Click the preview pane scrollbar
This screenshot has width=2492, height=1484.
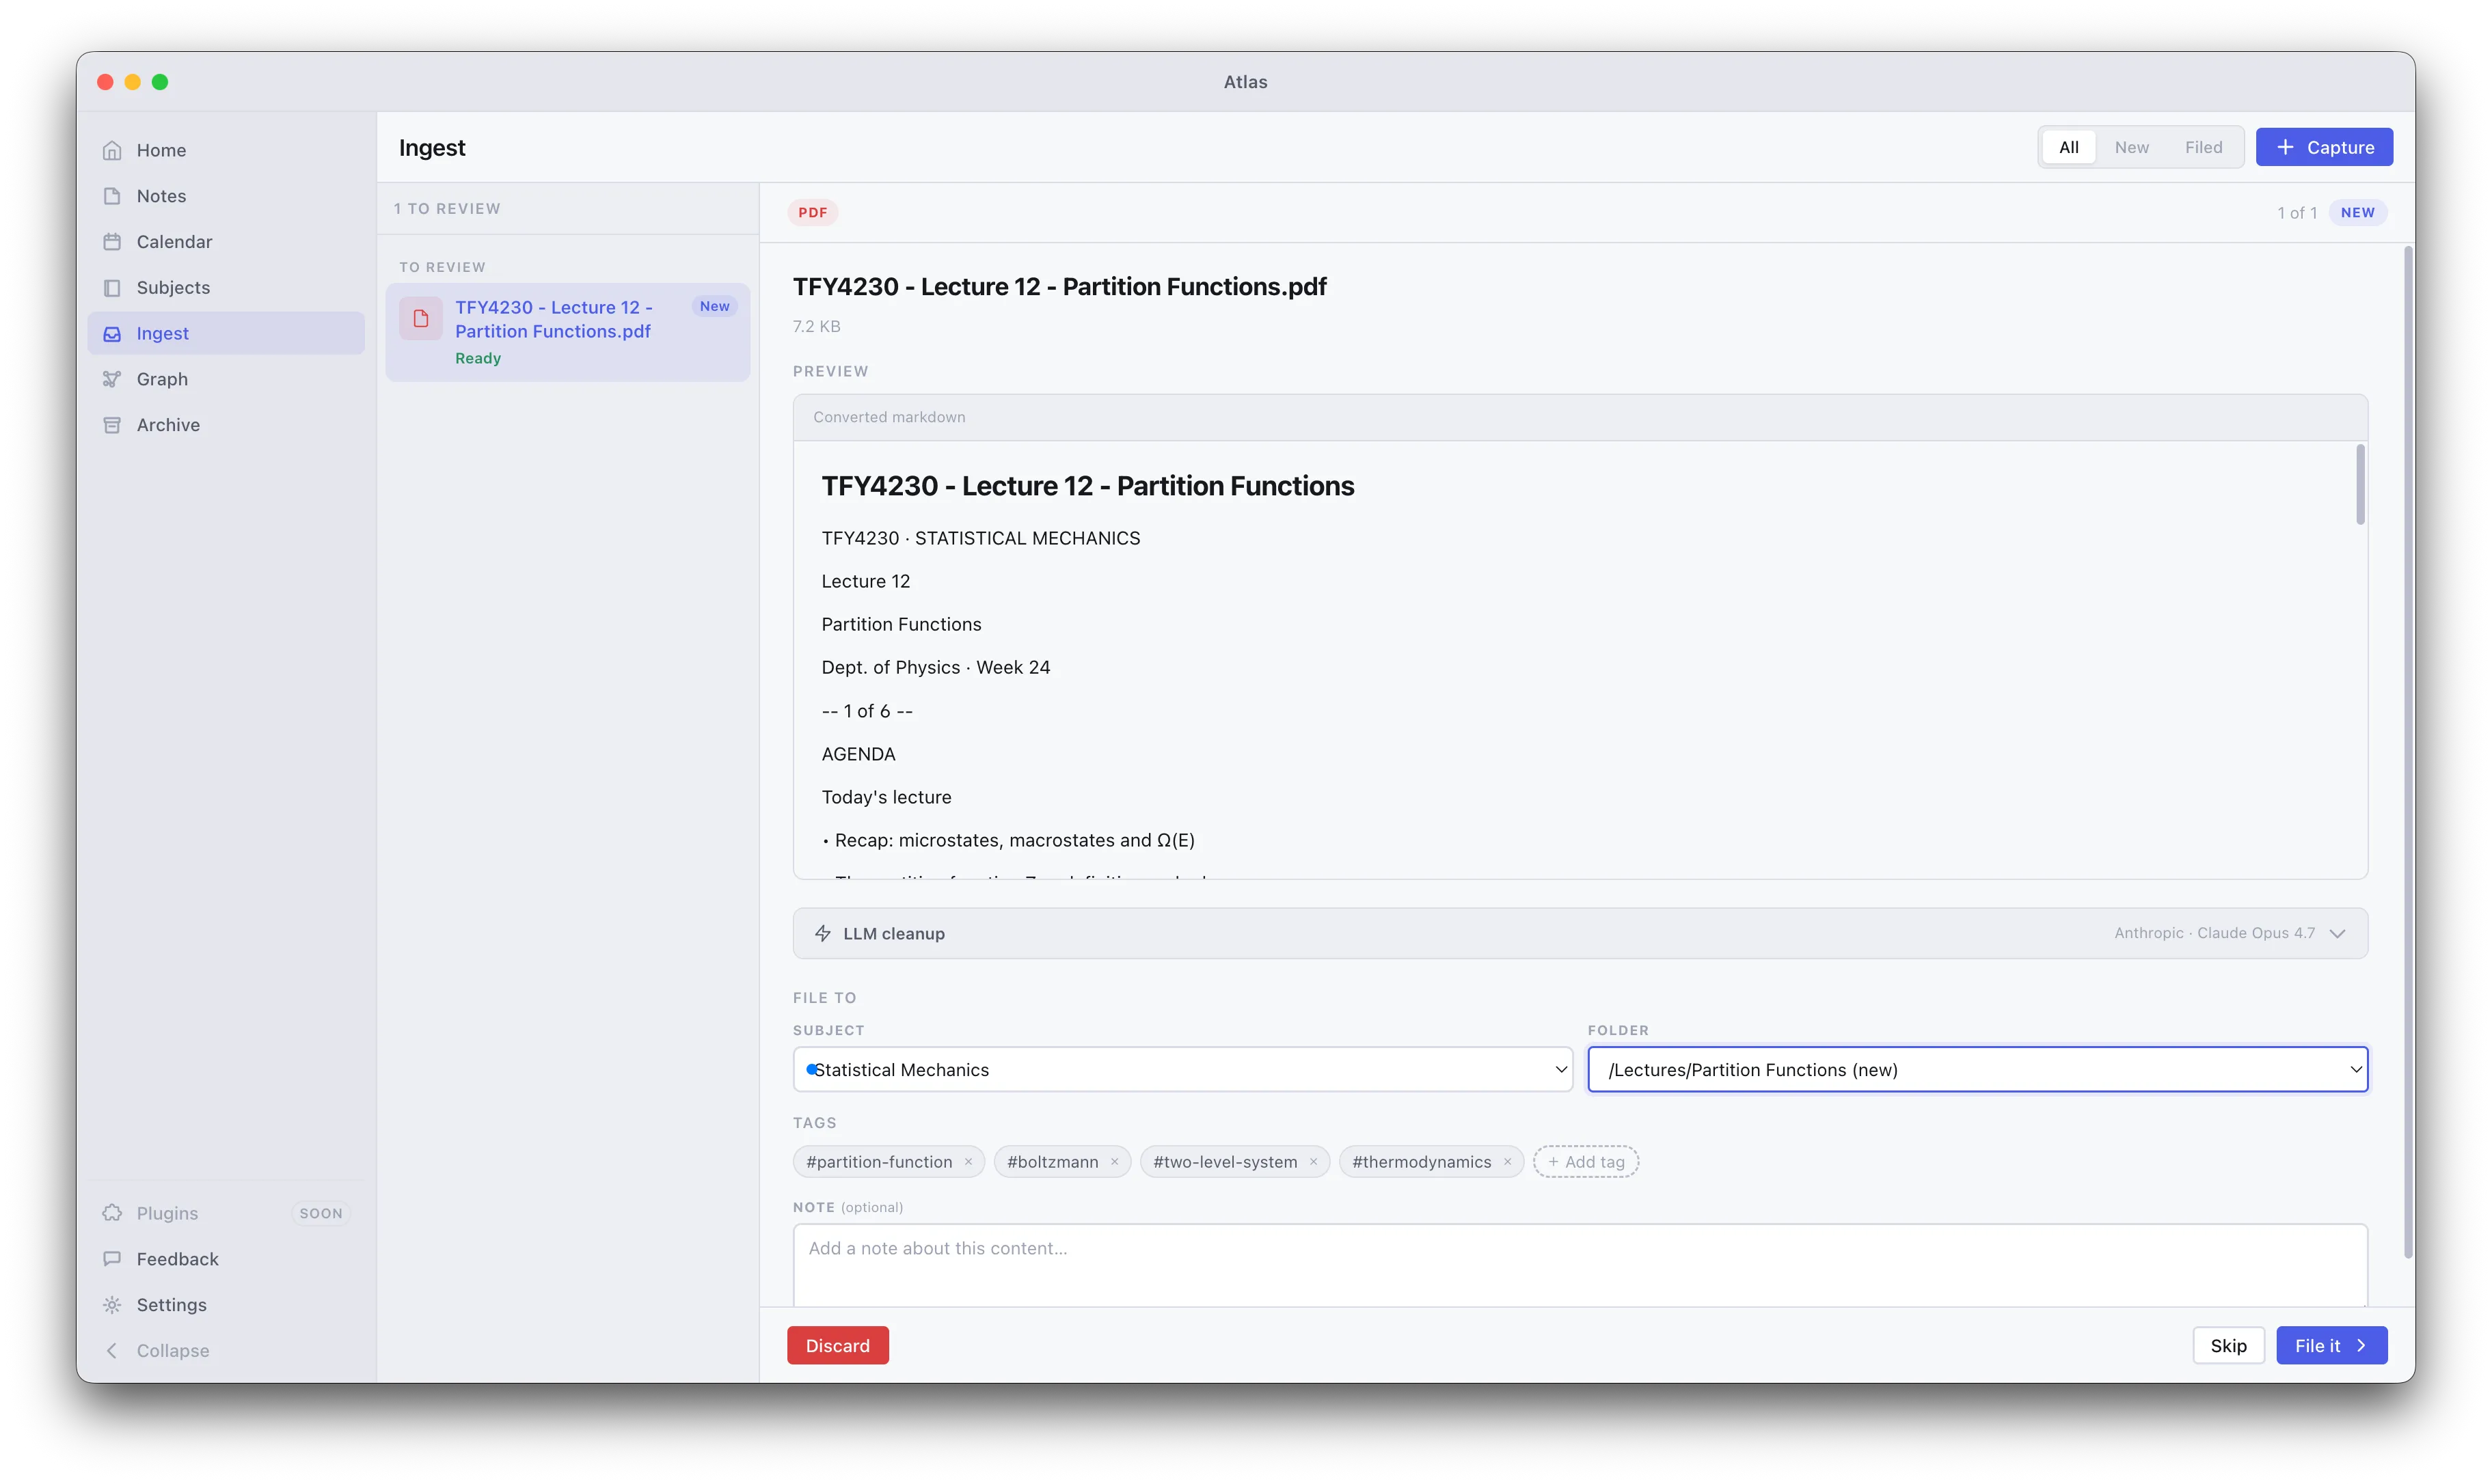click(x=2360, y=485)
